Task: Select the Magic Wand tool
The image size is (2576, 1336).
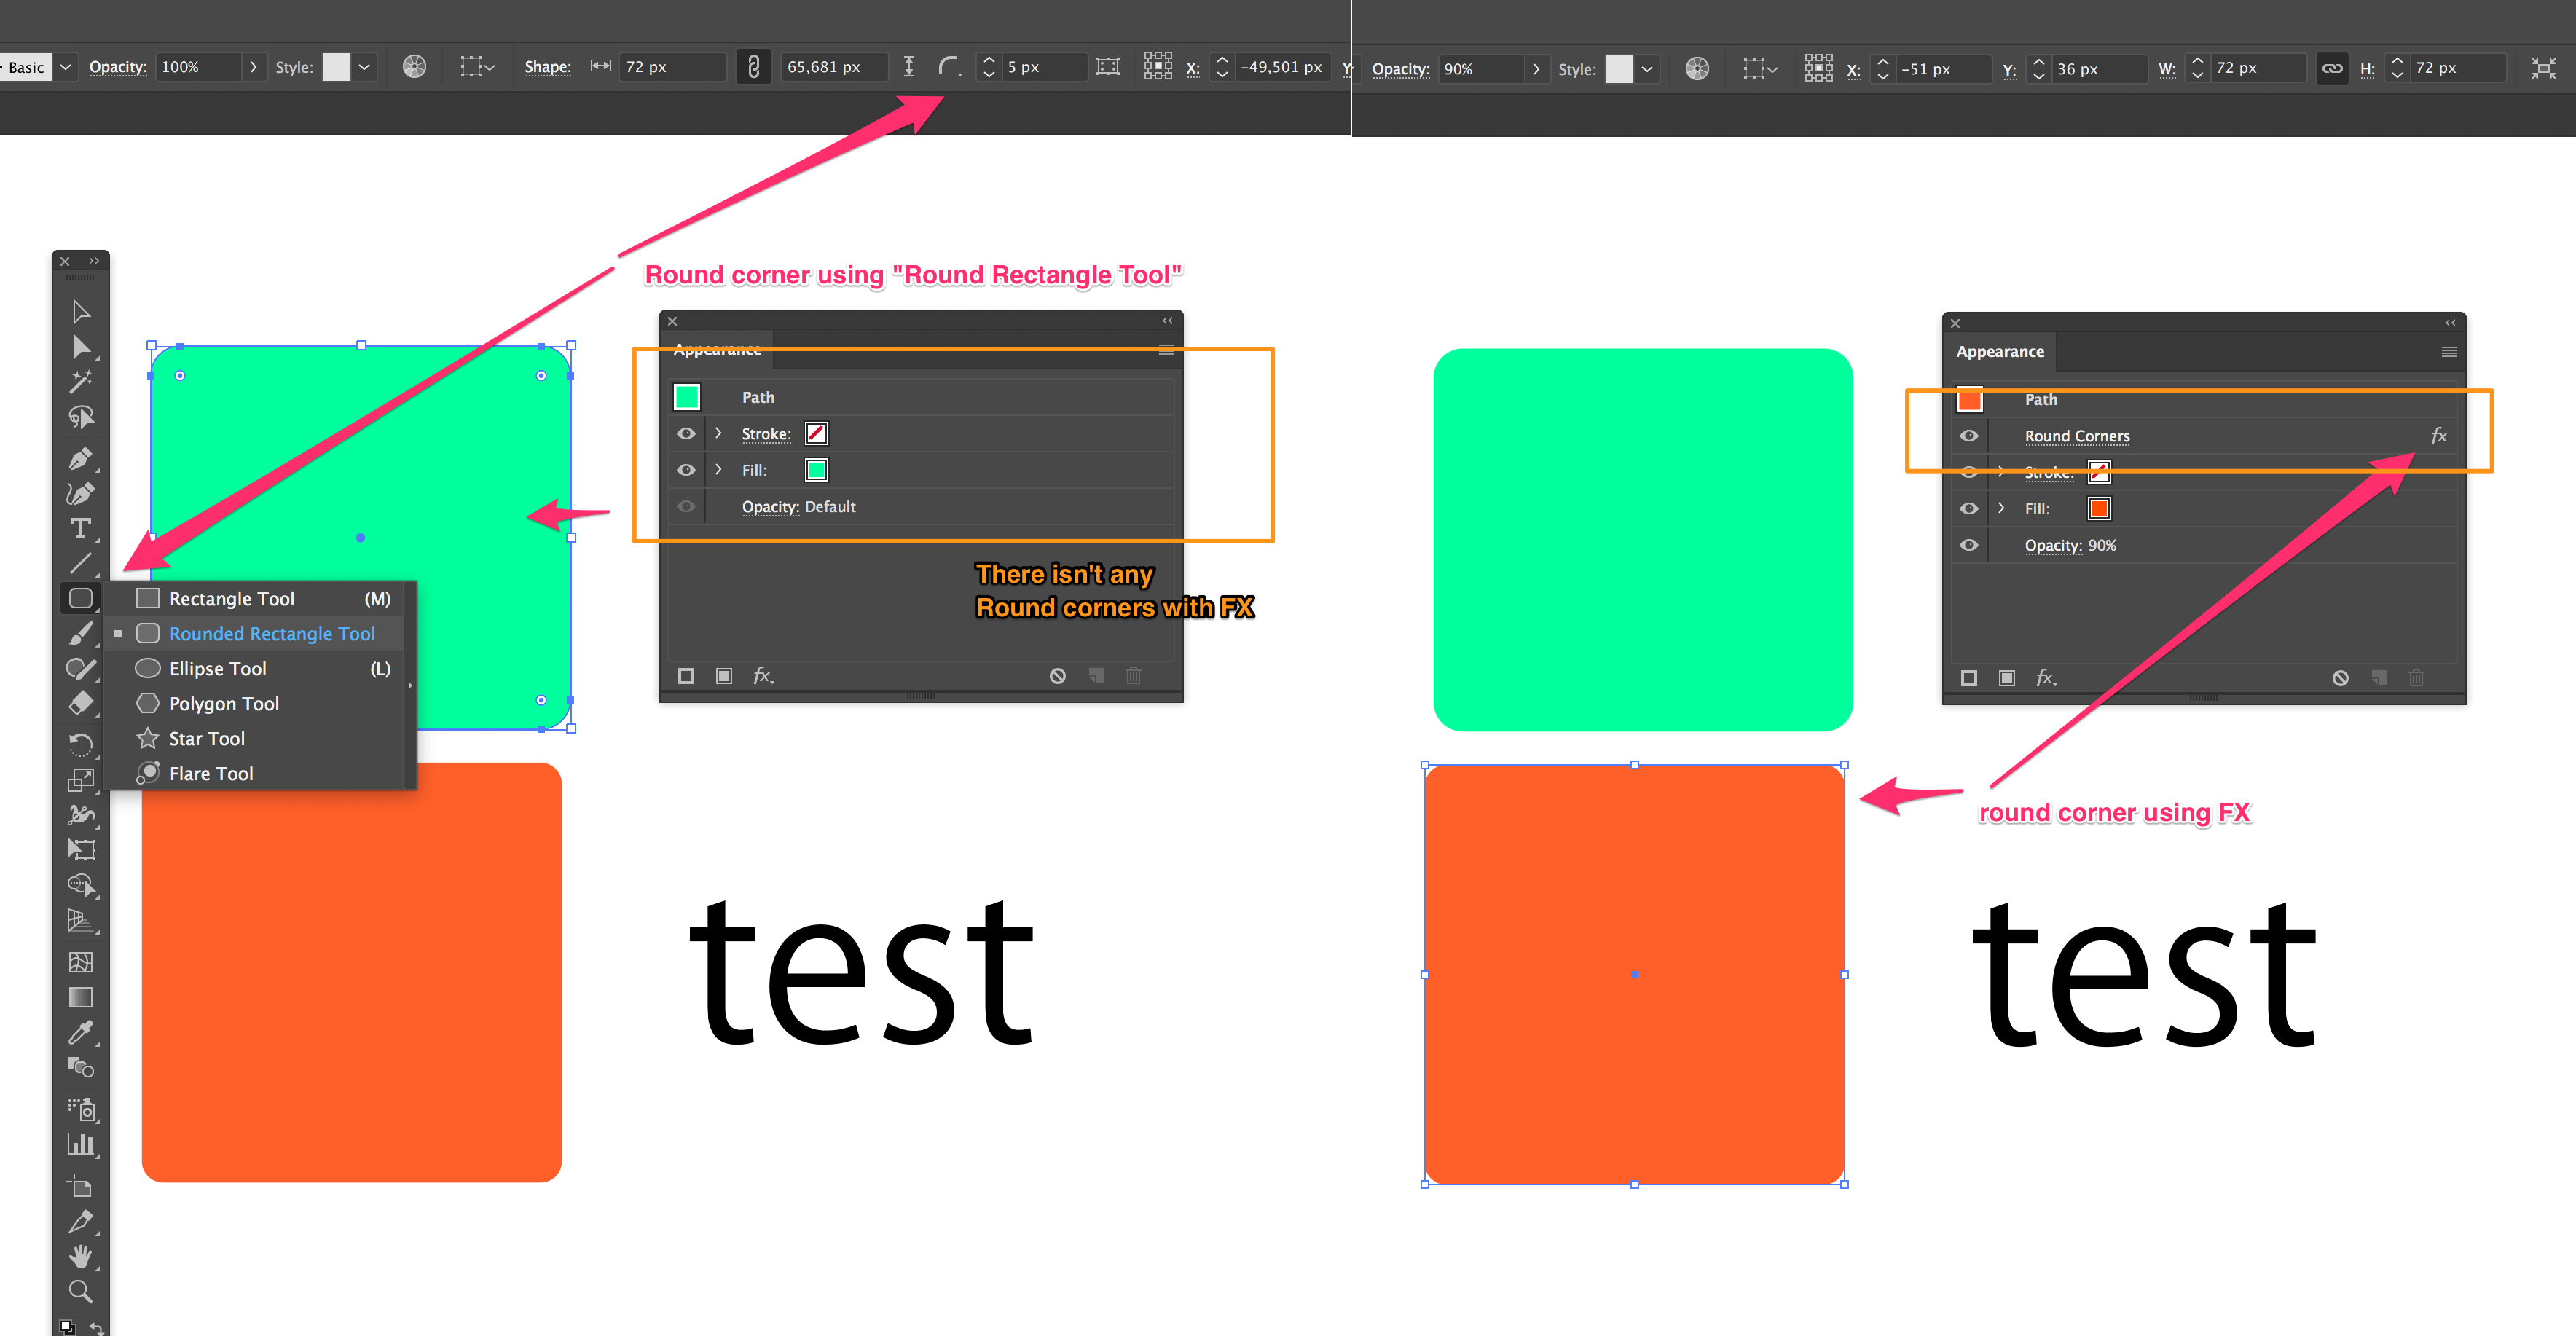Action: tap(80, 382)
